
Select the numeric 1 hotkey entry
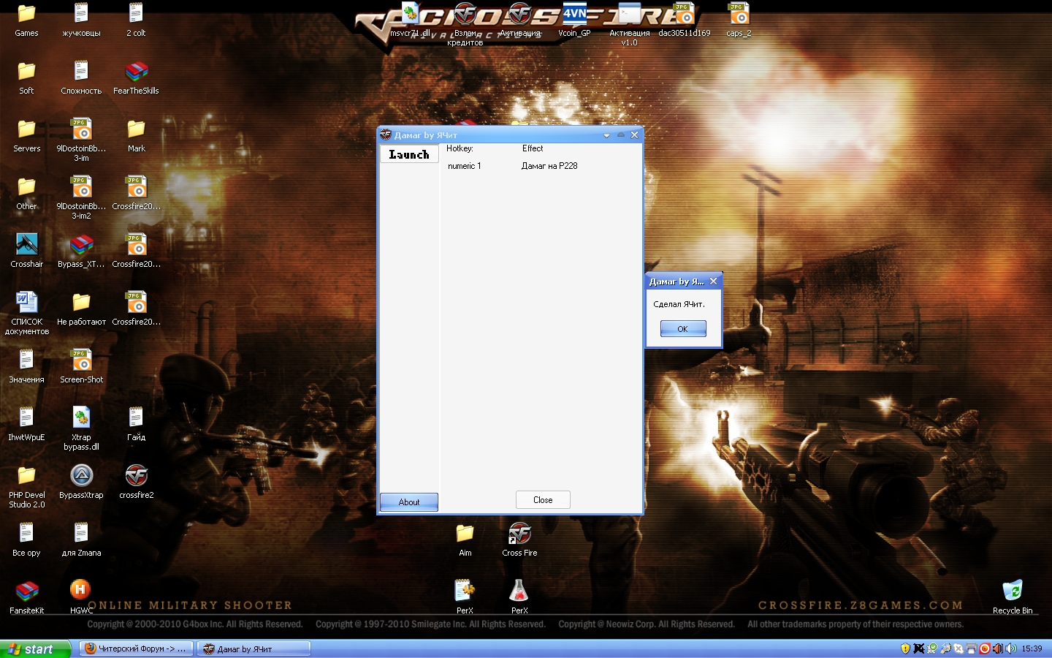(465, 166)
